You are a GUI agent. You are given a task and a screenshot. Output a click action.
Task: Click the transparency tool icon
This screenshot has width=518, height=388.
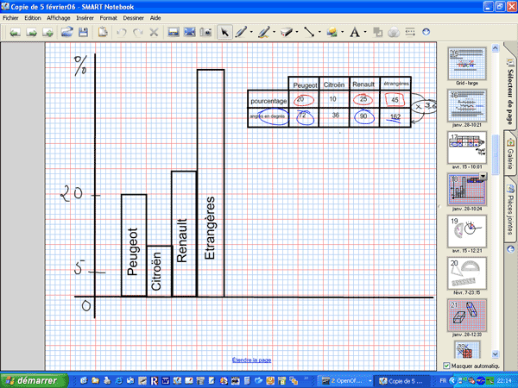(394, 33)
